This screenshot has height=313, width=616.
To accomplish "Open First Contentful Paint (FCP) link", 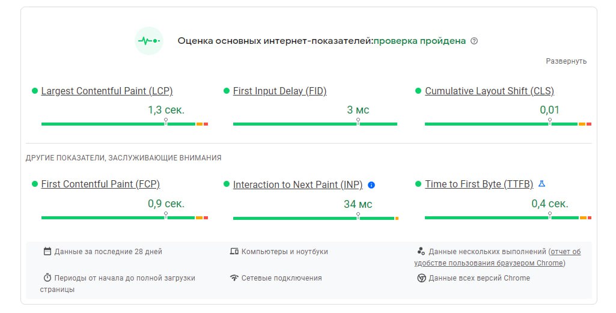I will point(100,184).
